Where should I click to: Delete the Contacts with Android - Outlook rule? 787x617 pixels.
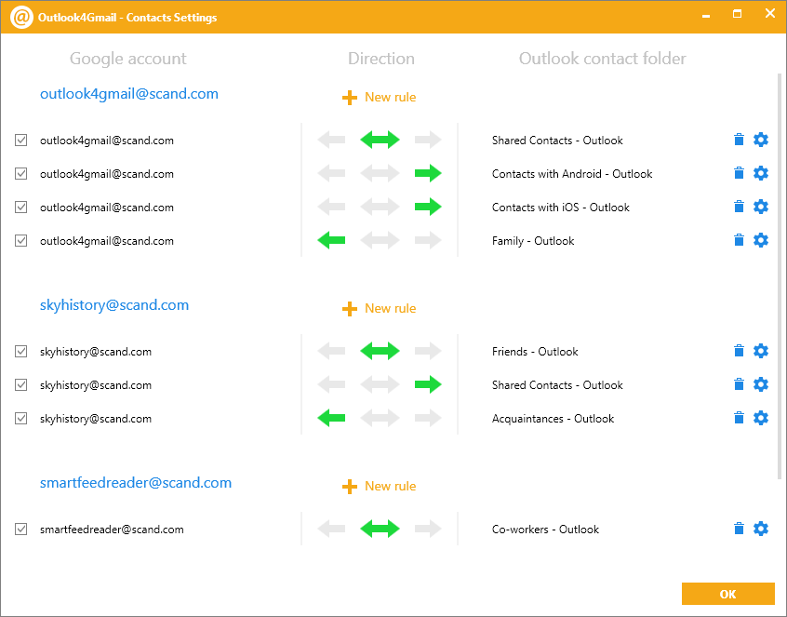[x=739, y=173]
